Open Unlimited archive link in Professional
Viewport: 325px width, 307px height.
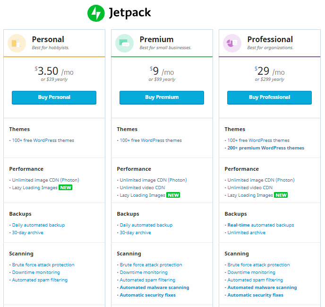[x=247, y=233]
